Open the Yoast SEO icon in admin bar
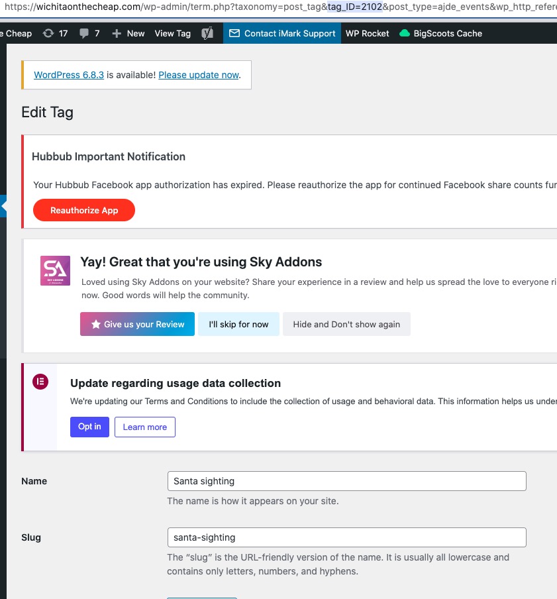 (x=207, y=33)
